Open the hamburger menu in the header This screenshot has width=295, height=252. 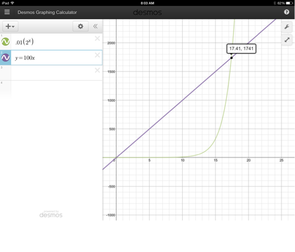[7, 12]
